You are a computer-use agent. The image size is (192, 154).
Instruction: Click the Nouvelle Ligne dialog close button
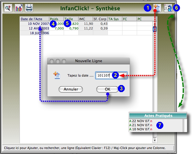click(52, 61)
